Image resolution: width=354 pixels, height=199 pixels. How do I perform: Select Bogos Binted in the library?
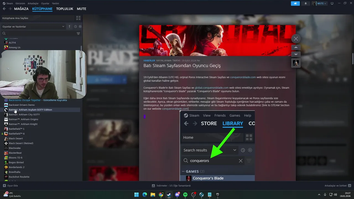click(16, 163)
